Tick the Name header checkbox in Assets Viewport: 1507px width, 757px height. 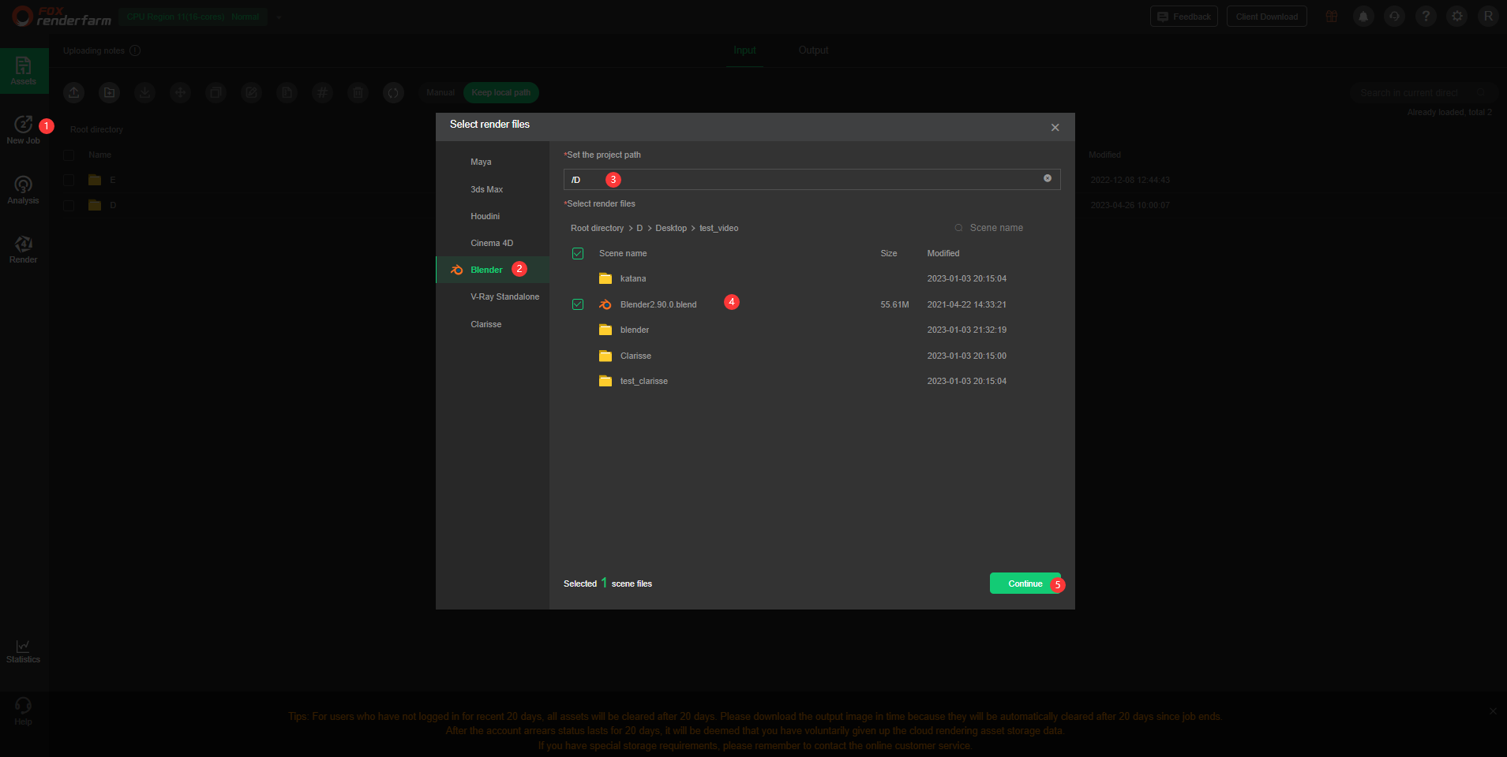pyautogui.click(x=69, y=155)
